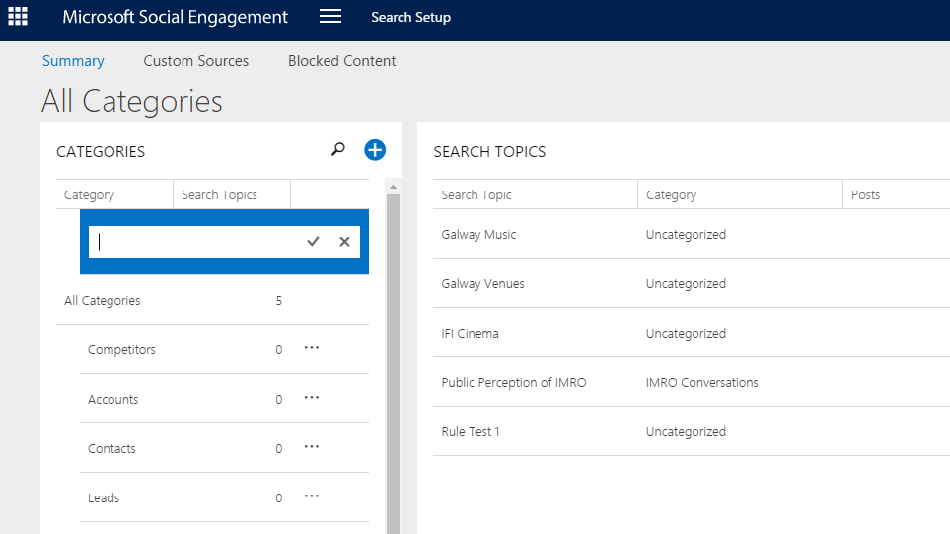The width and height of the screenshot is (950, 534).
Task: Select the Contacts category
Action: pos(111,448)
